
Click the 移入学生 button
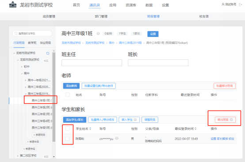click(x=129, y=120)
